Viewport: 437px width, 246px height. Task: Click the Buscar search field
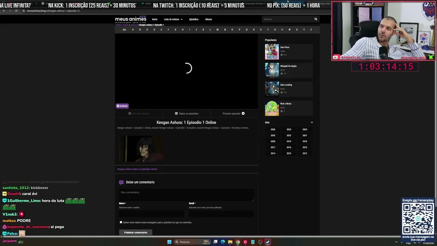[287, 19]
